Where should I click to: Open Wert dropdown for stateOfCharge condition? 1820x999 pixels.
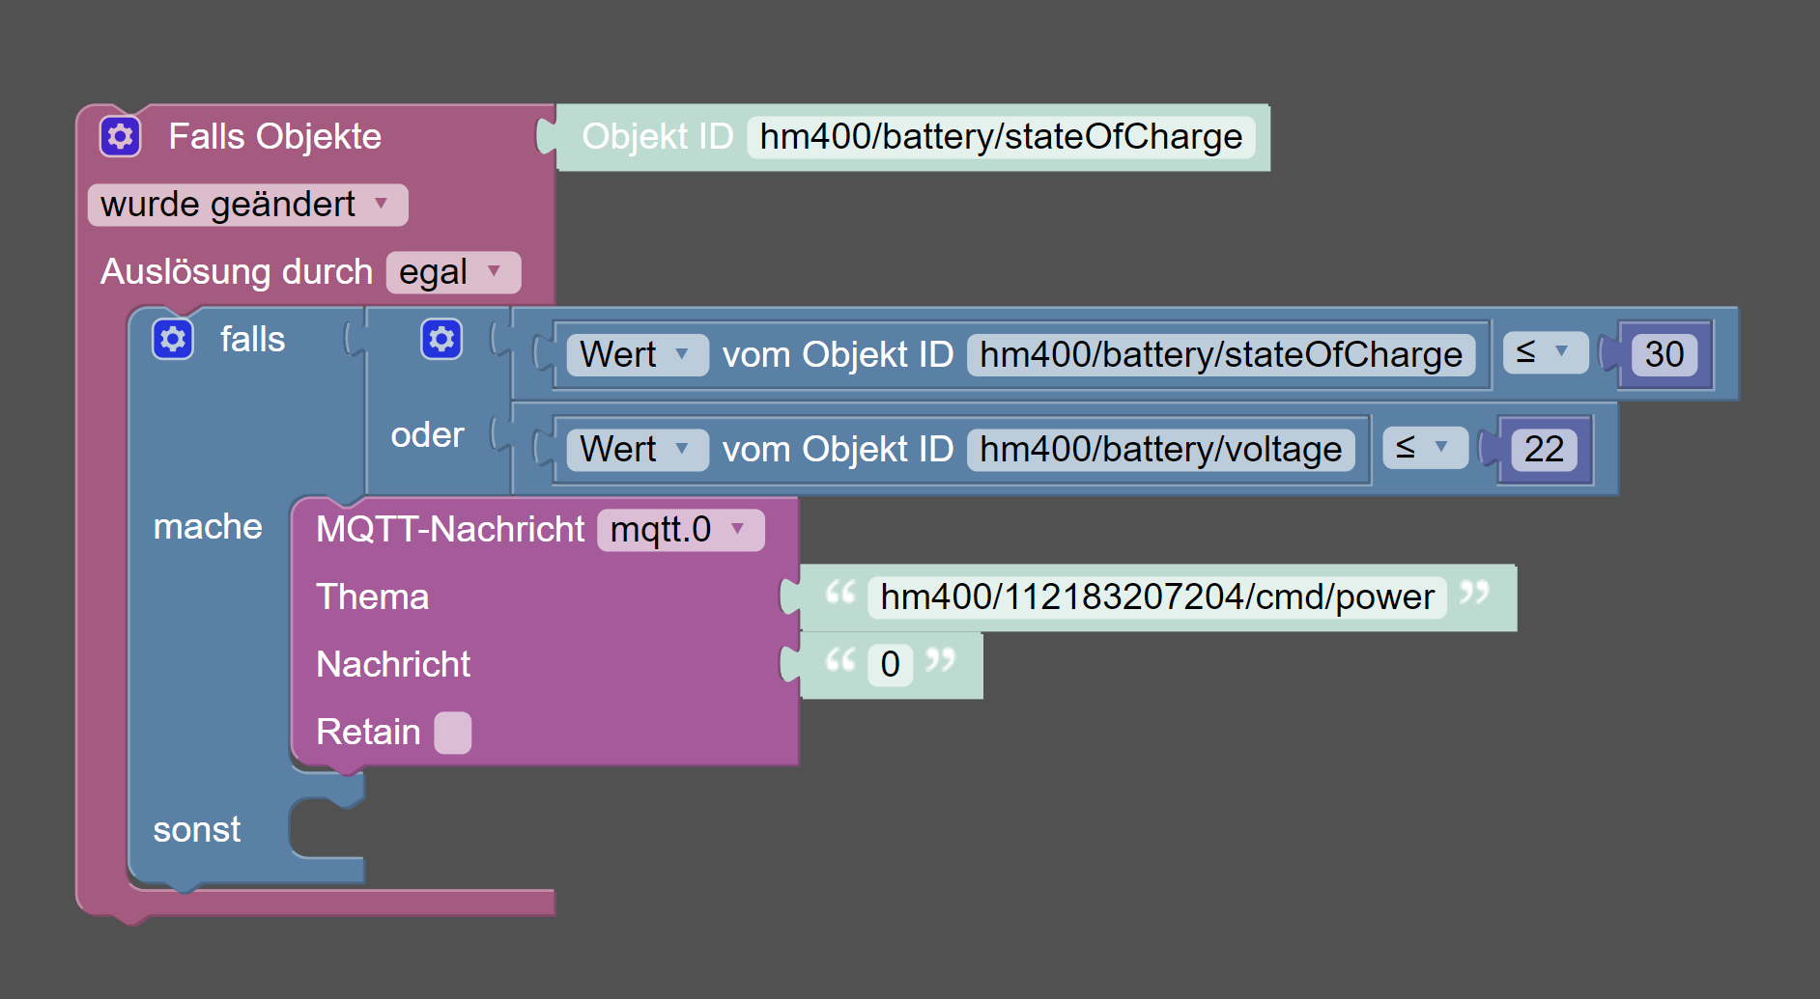[638, 355]
